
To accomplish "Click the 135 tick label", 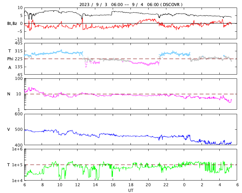I will (x=19, y=67).
